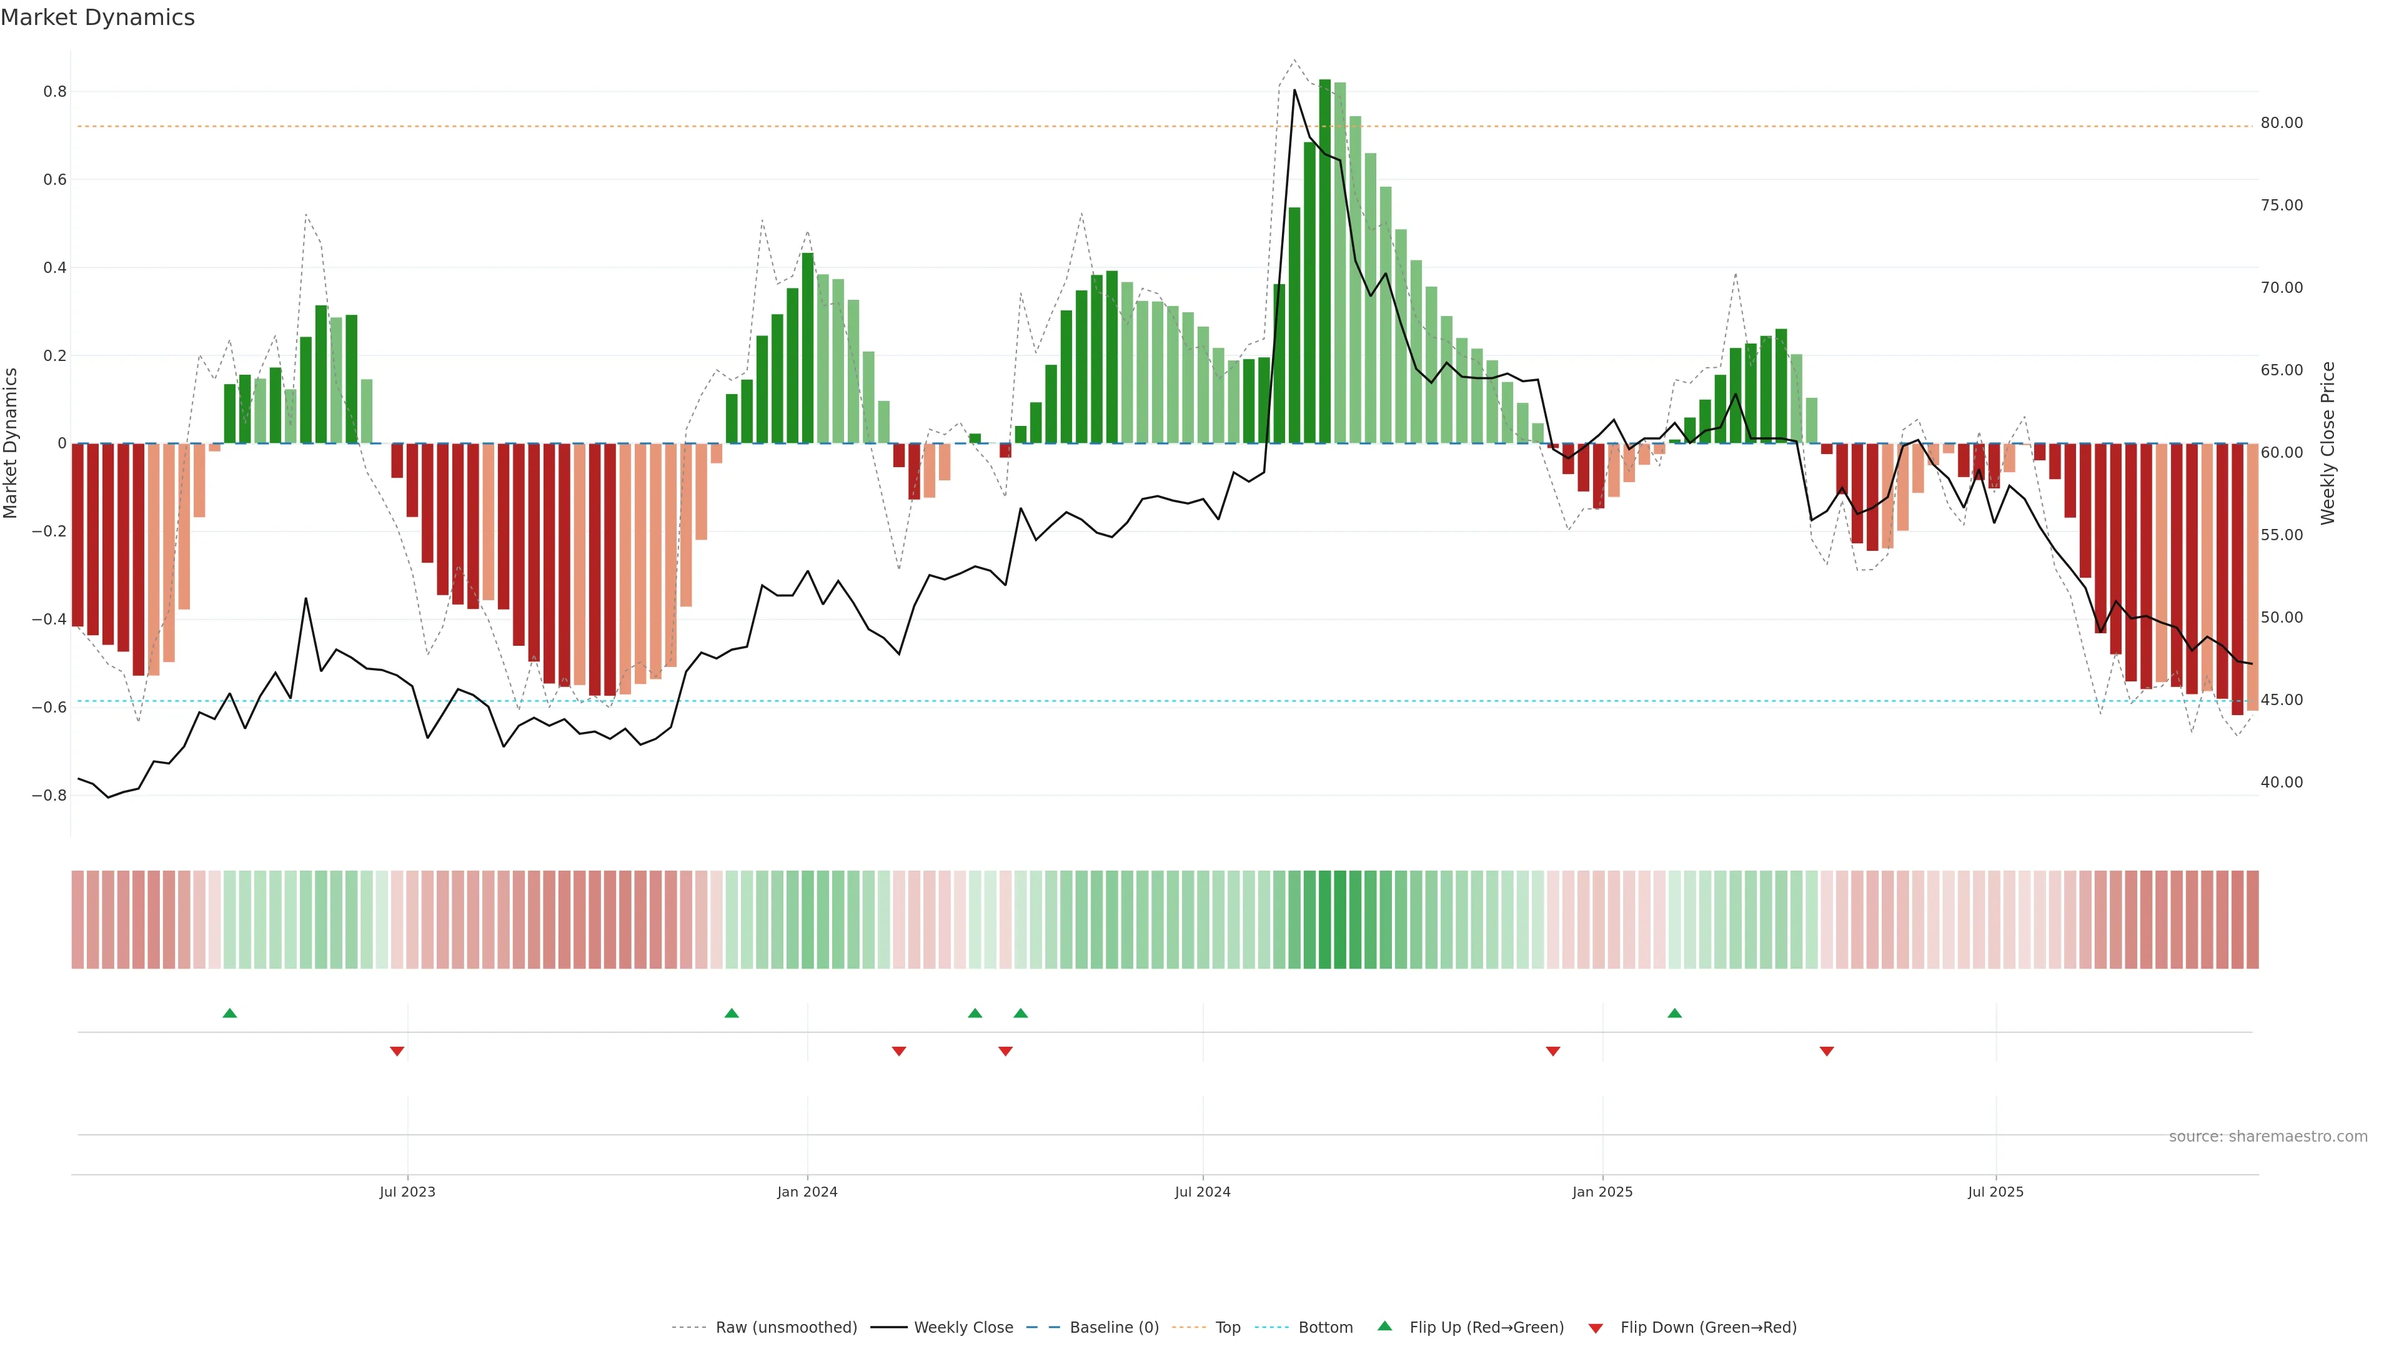
Task: Click the Jul 2024 x-axis label
Action: click(1202, 1192)
